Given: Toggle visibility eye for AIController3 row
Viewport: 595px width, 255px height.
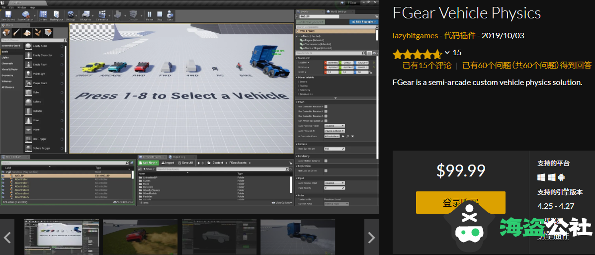Looking at the screenshot, I should [x=3, y=190].
